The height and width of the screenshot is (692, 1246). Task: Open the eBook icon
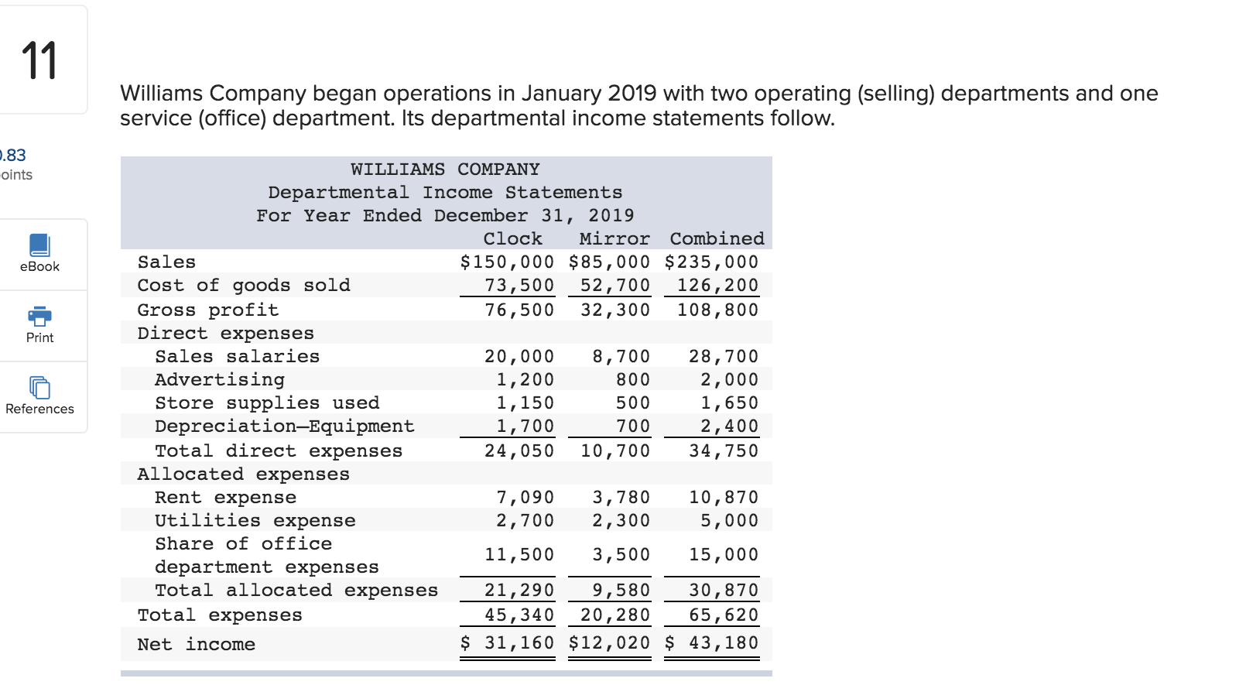click(39, 245)
